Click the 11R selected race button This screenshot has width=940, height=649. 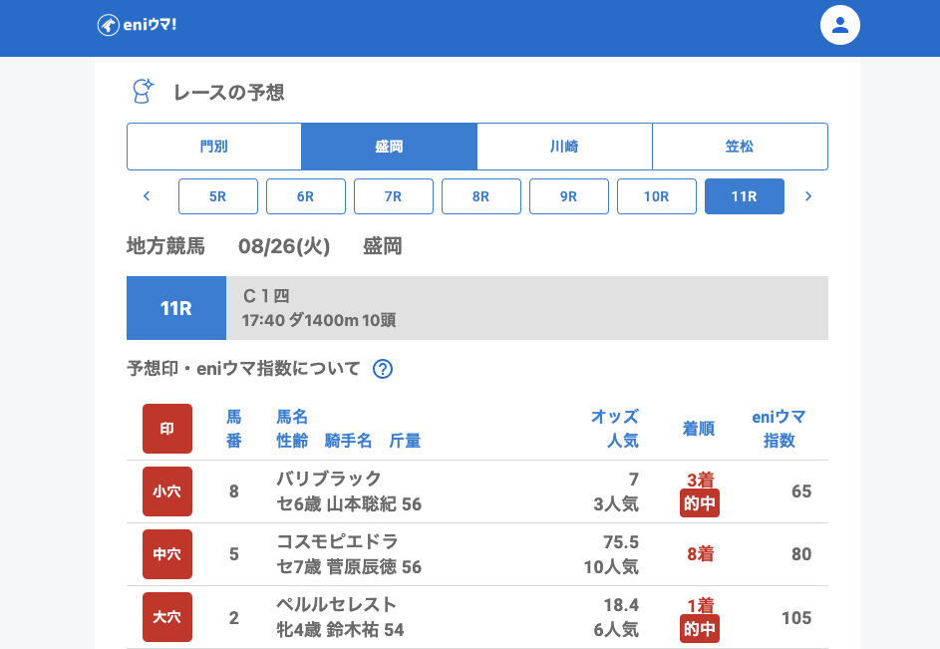click(745, 196)
